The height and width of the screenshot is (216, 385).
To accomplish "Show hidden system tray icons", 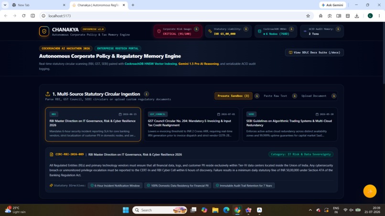I will pyautogui.click(x=310, y=210).
